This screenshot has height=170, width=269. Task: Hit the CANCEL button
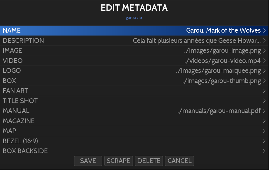[x=180, y=161]
